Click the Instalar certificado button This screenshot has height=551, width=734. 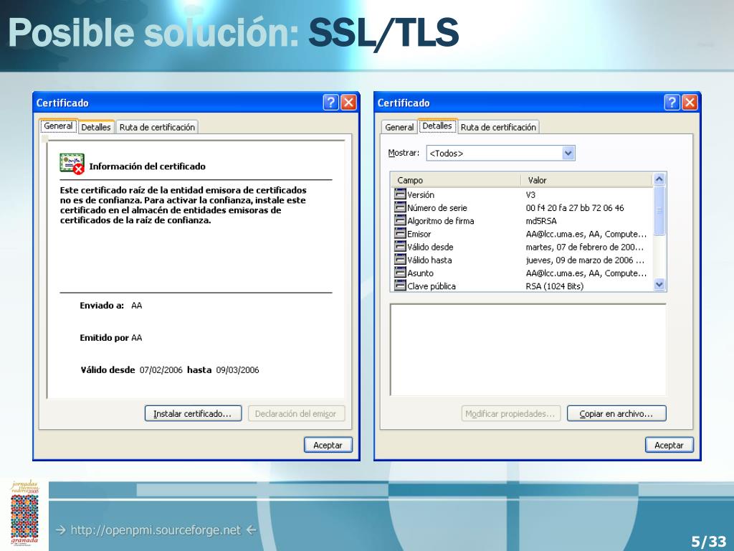(x=193, y=414)
